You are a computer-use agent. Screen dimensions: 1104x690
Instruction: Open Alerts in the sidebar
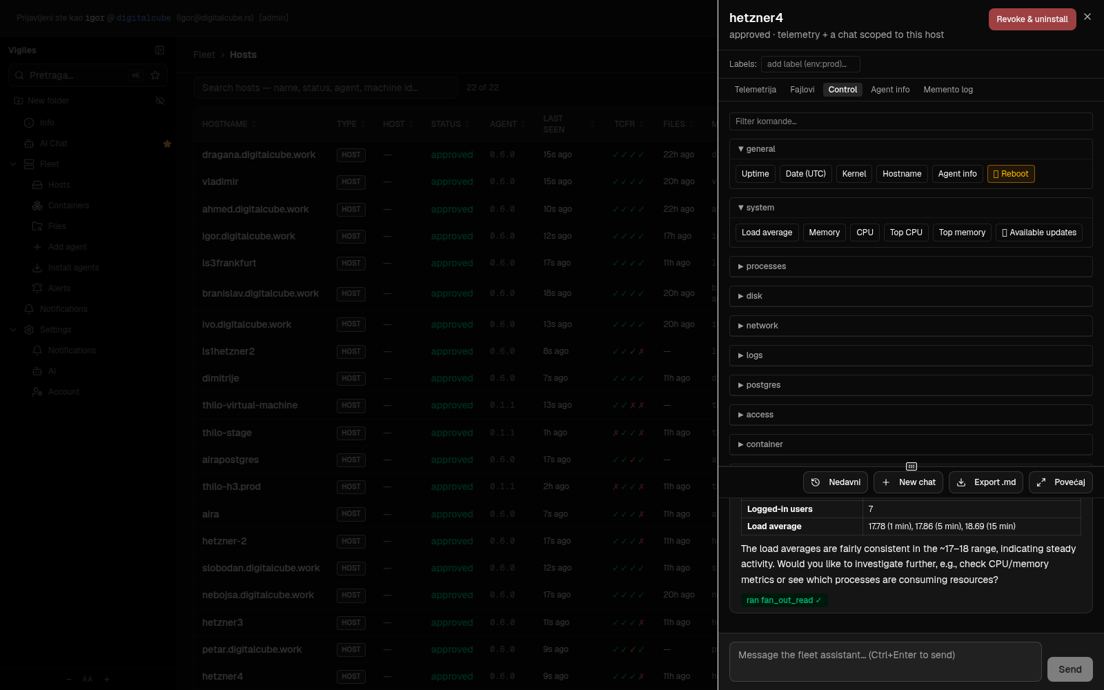pos(59,288)
